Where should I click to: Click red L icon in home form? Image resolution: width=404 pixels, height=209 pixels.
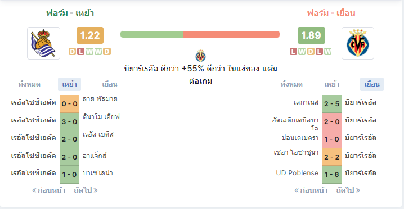(x=81, y=52)
